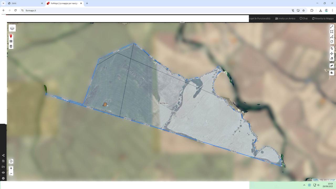This screenshot has width=336, height=189.
Task: Activate the ruler measurement tool
Action: [x=332, y=66]
